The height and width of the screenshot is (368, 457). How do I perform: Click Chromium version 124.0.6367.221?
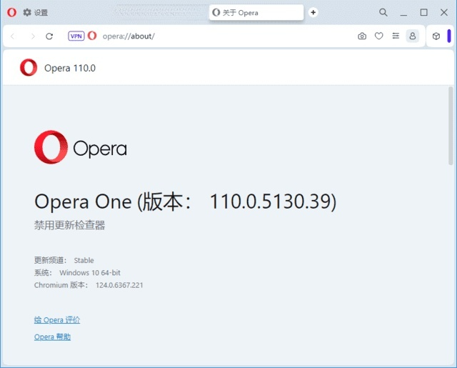pos(119,285)
